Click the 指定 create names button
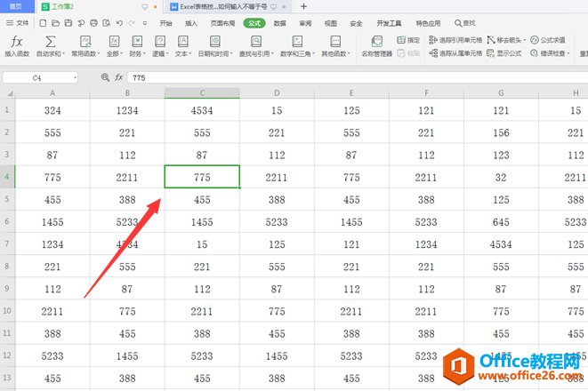This screenshot has width=588, height=391. pos(408,40)
